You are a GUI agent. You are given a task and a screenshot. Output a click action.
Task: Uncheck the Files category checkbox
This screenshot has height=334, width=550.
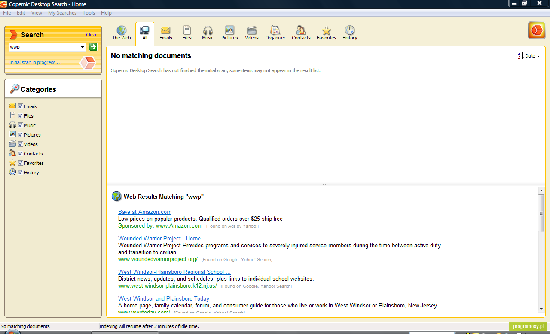20,115
